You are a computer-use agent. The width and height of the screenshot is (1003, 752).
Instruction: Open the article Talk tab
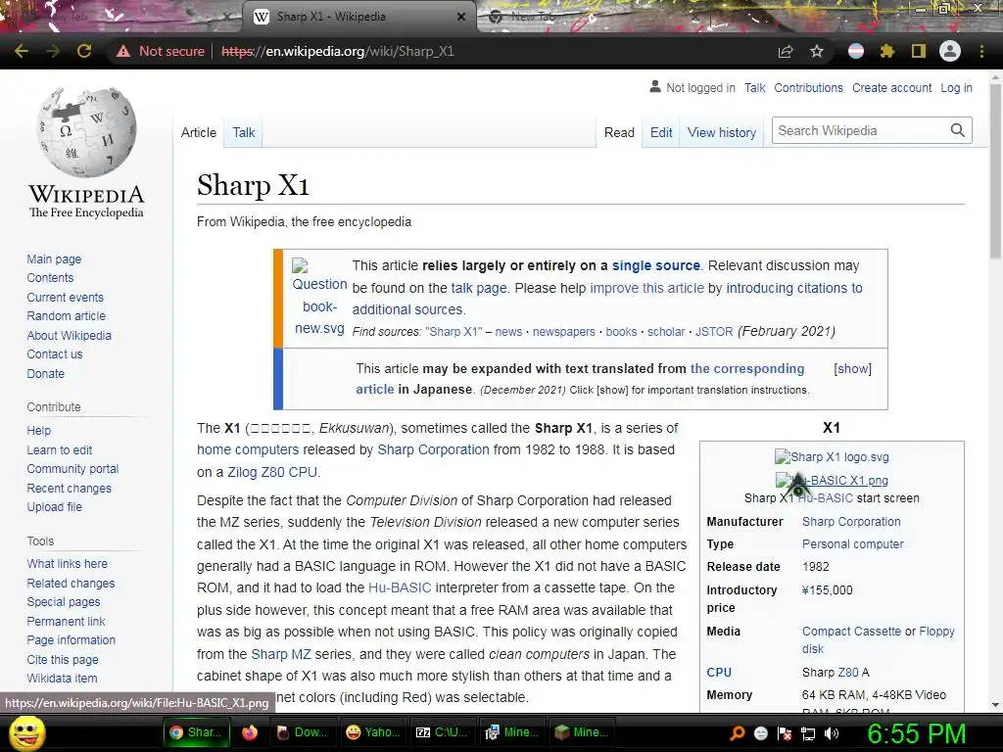pos(244,132)
